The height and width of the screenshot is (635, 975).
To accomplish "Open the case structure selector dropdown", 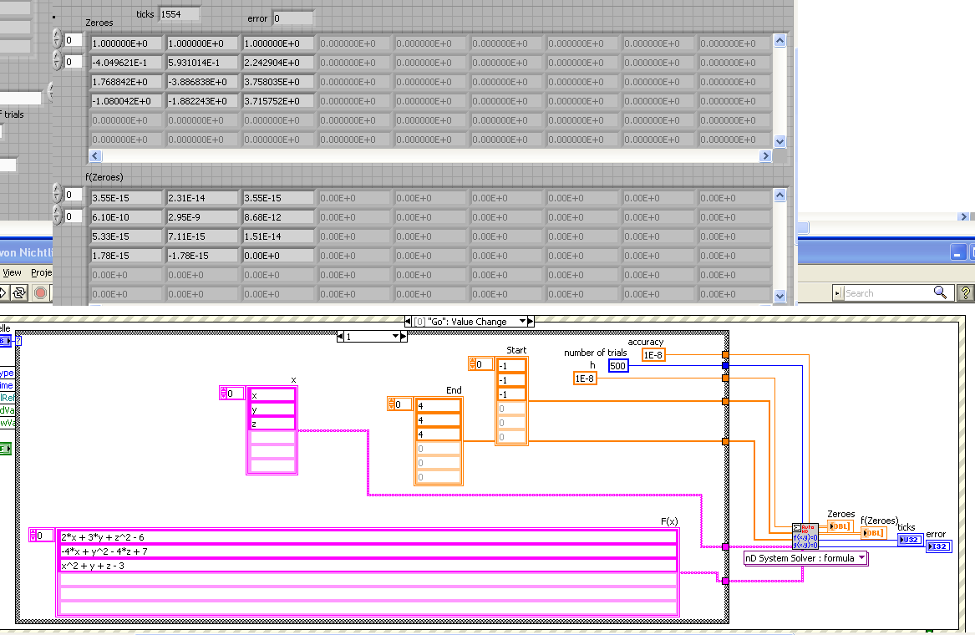I will click(395, 337).
